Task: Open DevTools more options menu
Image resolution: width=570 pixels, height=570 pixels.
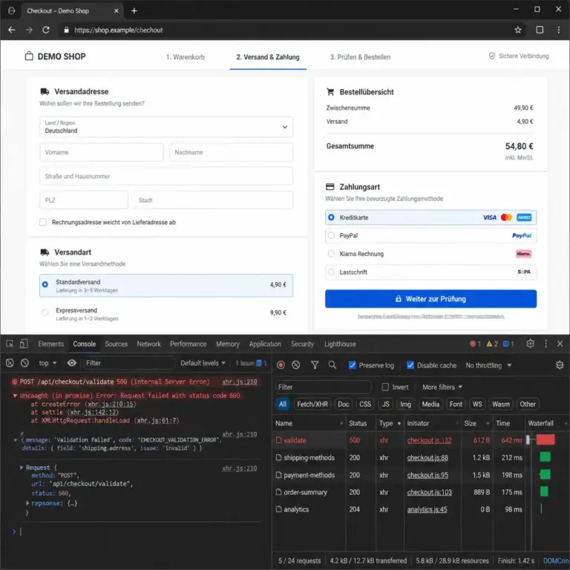Action: tap(546, 344)
